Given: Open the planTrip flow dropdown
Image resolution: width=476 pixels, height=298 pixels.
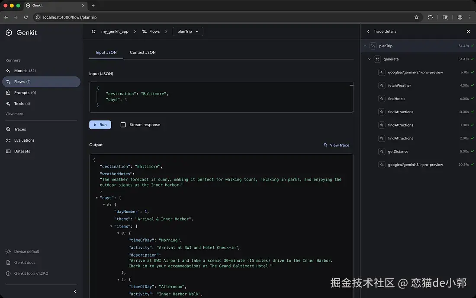Looking at the screenshot, I should pos(188,32).
